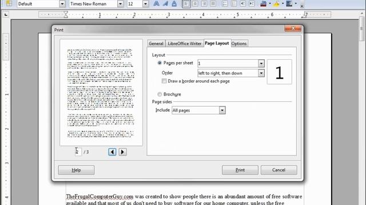Open the Order dropdown
This screenshot has width=366, height=205.
pos(261,73)
